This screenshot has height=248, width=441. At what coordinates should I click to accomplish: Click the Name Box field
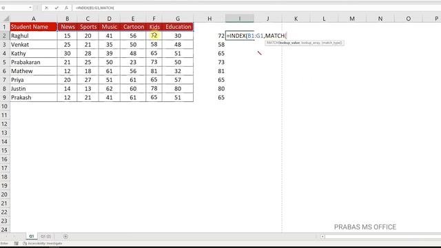pyautogui.click(x=14, y=8)
